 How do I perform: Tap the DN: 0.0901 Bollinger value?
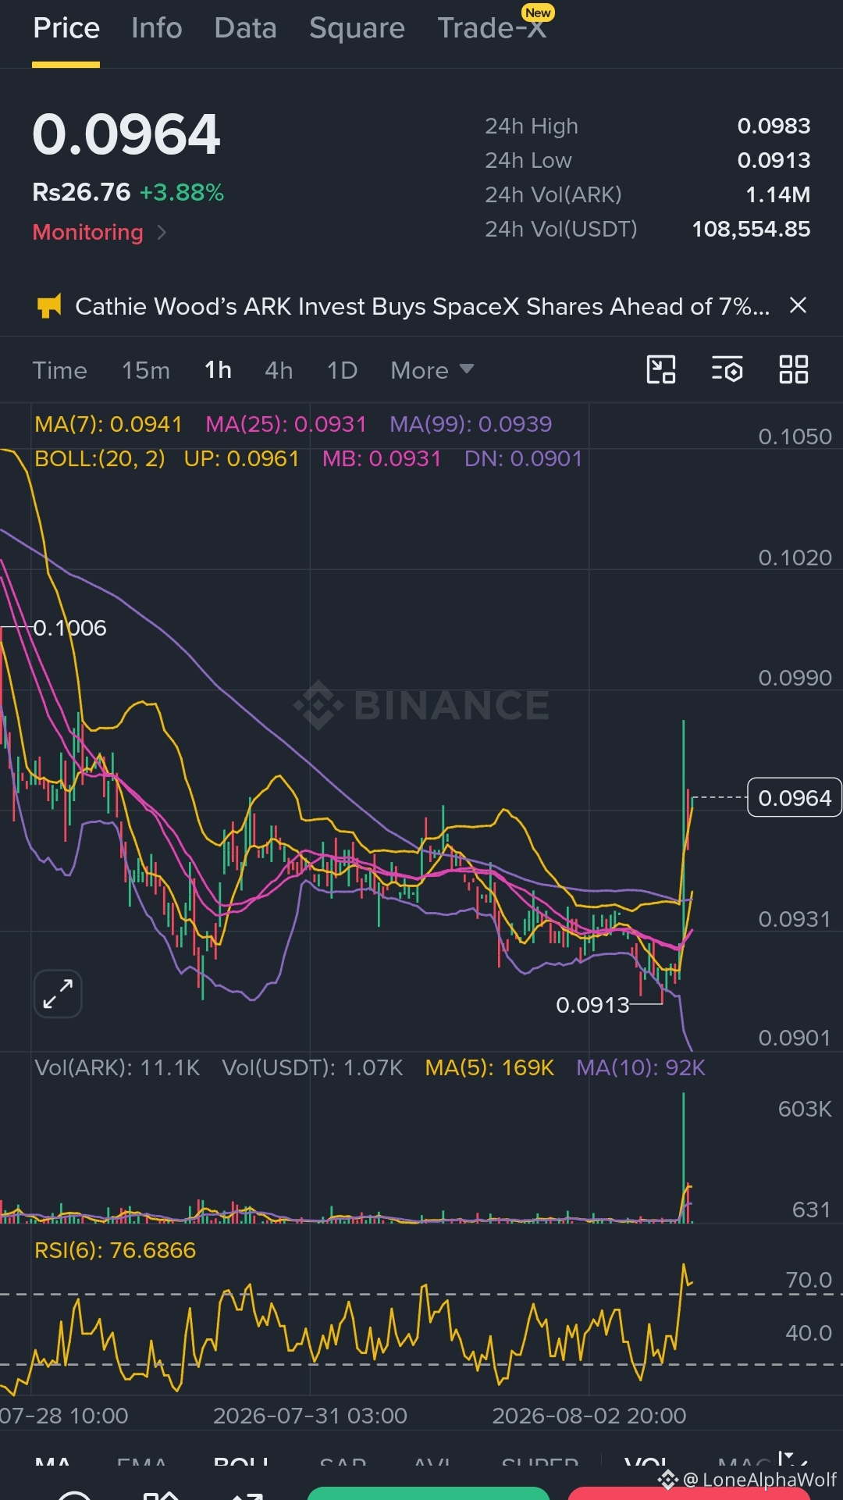coord(524,458)
